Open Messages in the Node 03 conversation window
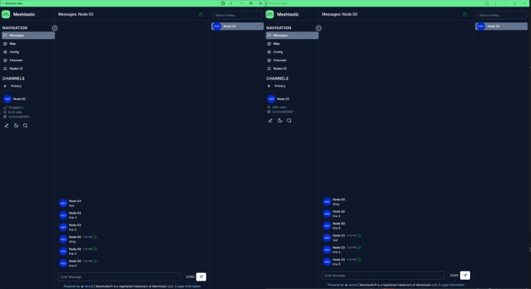Viewport: 531px width, 289px height. (x=28, y=35)
